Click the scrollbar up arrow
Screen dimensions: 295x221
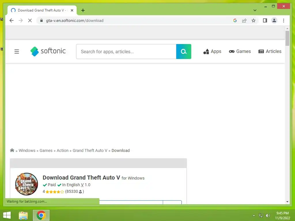287,28
